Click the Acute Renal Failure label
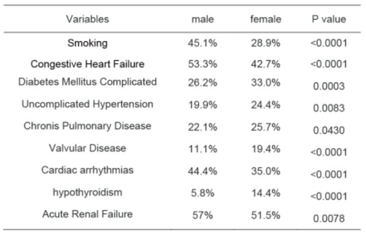 [87, 214]
